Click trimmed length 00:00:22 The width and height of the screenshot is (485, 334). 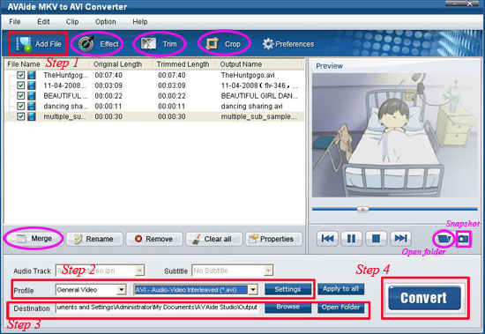(172, 96)
